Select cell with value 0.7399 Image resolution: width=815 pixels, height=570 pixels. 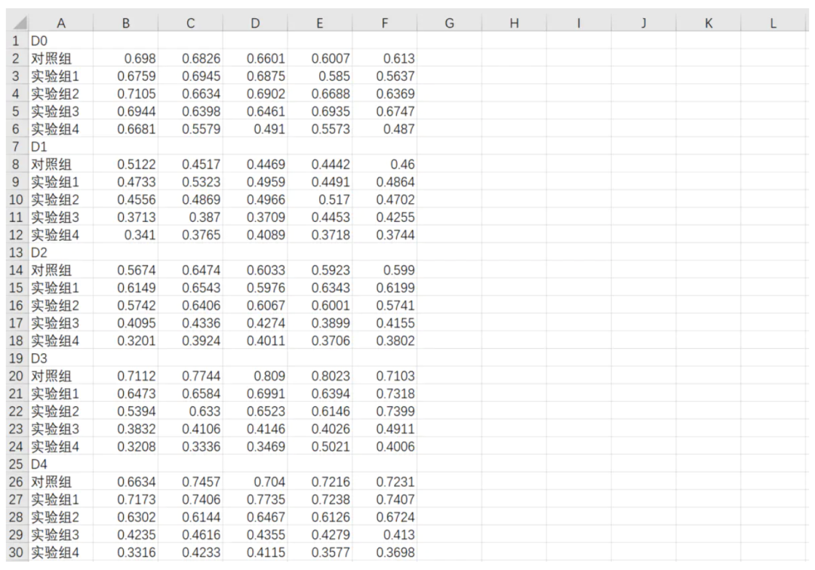click(x=385, y=411)
